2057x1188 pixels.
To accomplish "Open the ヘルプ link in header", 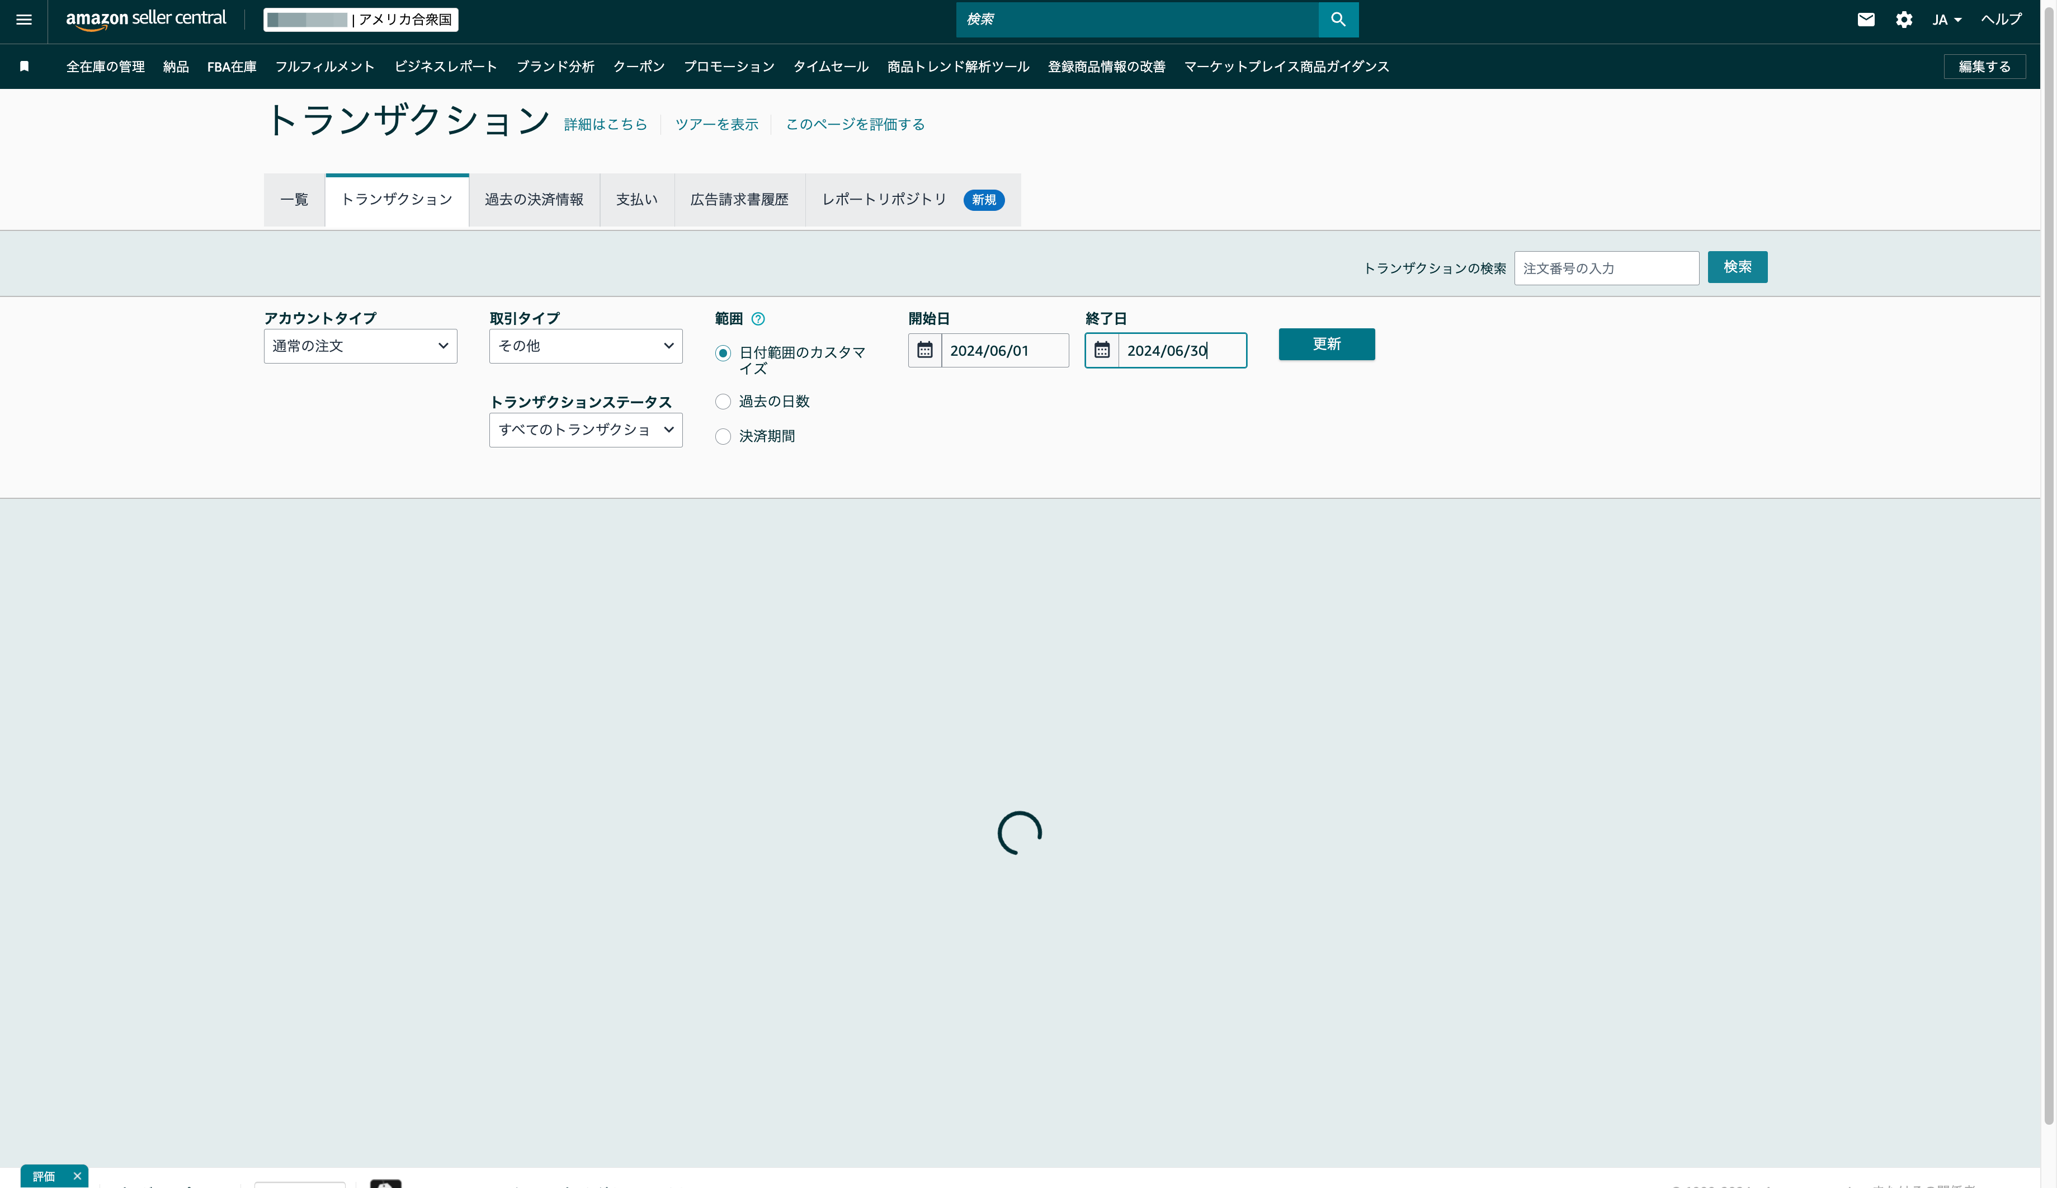I will [x=2002, y=20].
